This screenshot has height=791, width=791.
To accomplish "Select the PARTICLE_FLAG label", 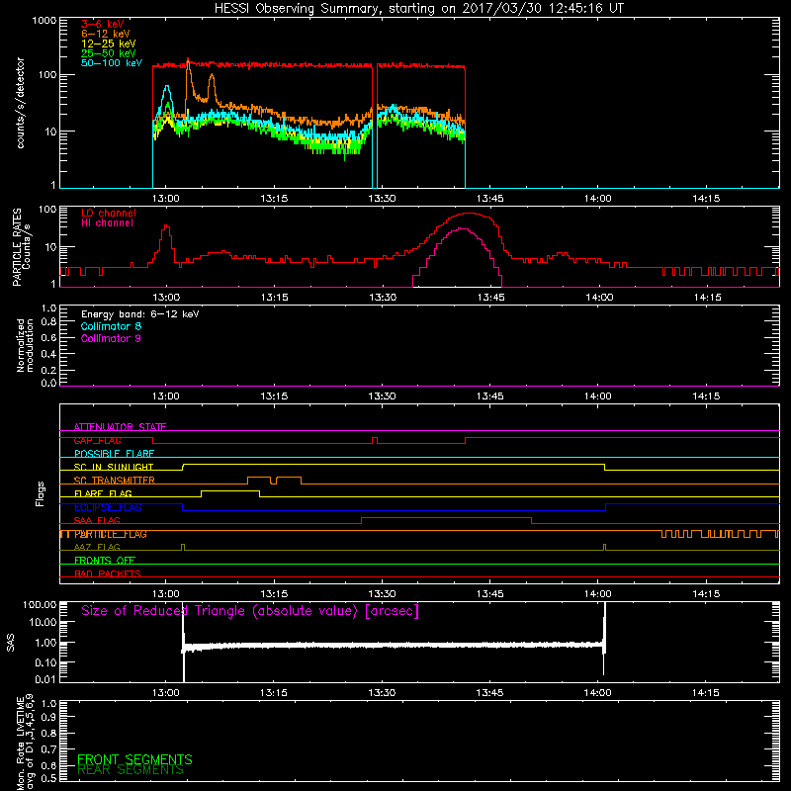I will point(111,534).
